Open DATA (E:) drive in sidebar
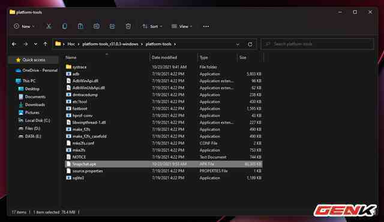This screenshot has height=222, width=384. [x=30, y=136]
